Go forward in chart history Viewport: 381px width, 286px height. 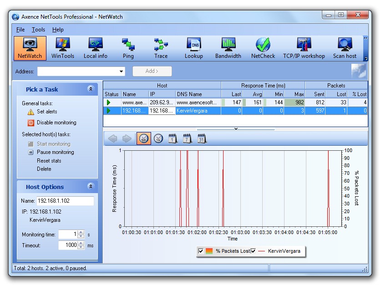pyautogui.click(x=127, y=138)
